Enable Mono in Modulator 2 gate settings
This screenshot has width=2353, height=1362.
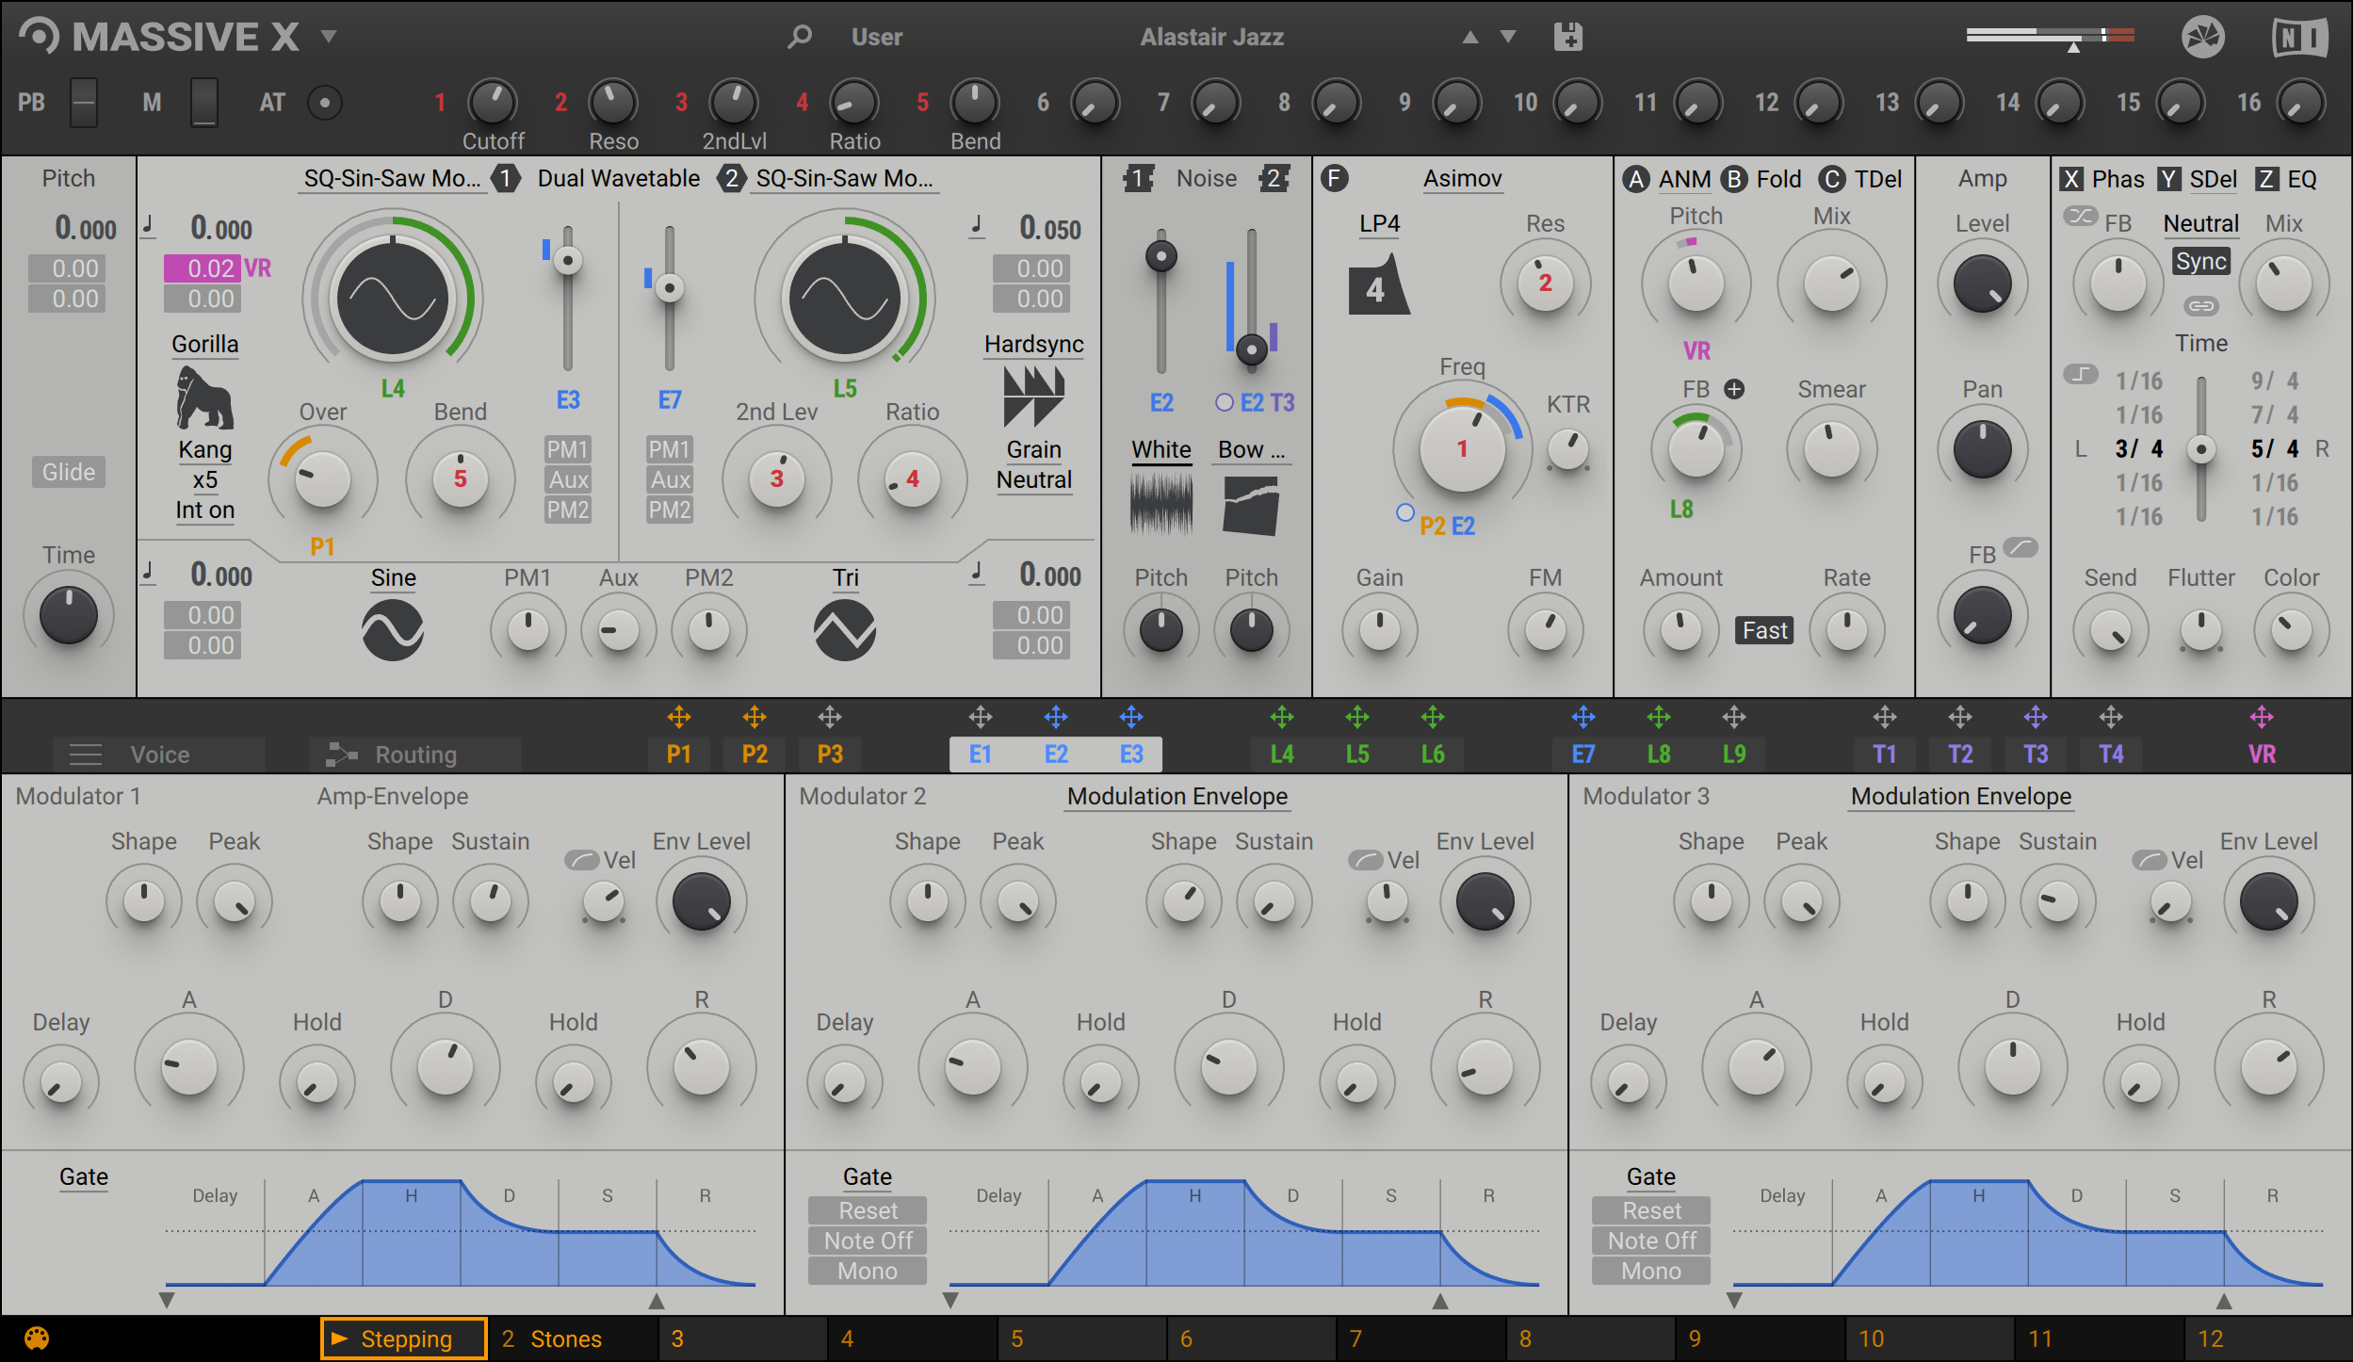click(x=866, y=1270)
